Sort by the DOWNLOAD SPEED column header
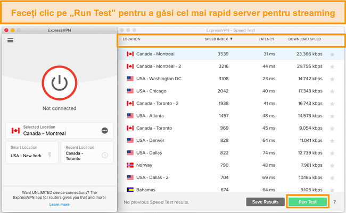Screen dimensions: 346x213 coord(304,39)
